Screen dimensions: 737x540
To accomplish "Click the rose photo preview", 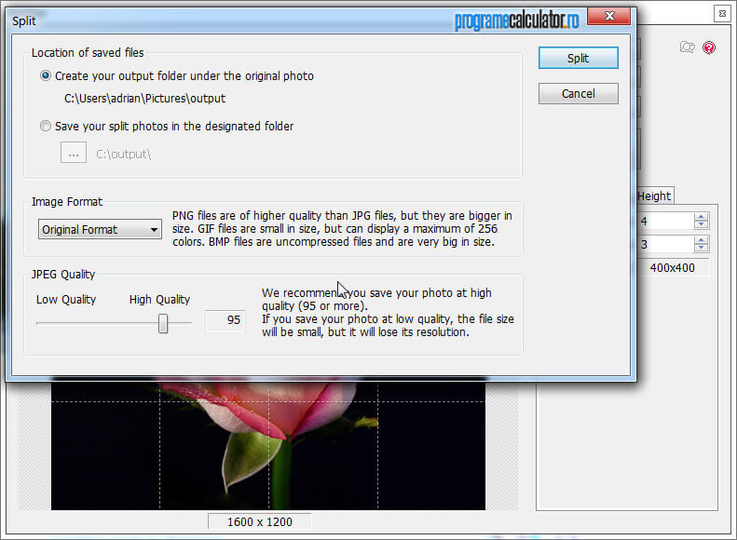I will 268,445.
